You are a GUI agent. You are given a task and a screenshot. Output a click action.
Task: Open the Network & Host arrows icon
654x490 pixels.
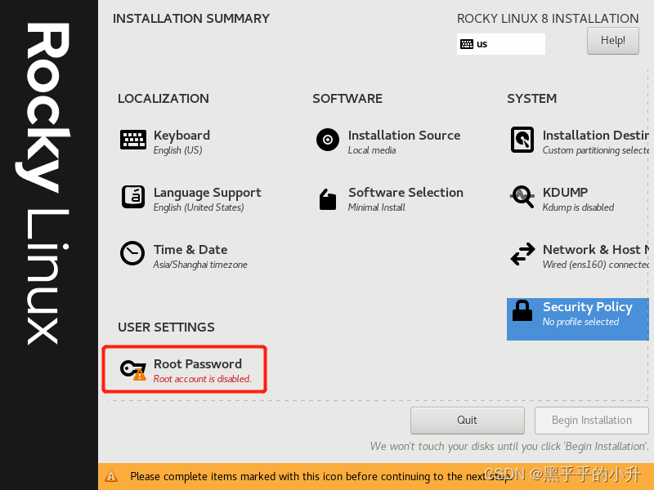(522, 254)
